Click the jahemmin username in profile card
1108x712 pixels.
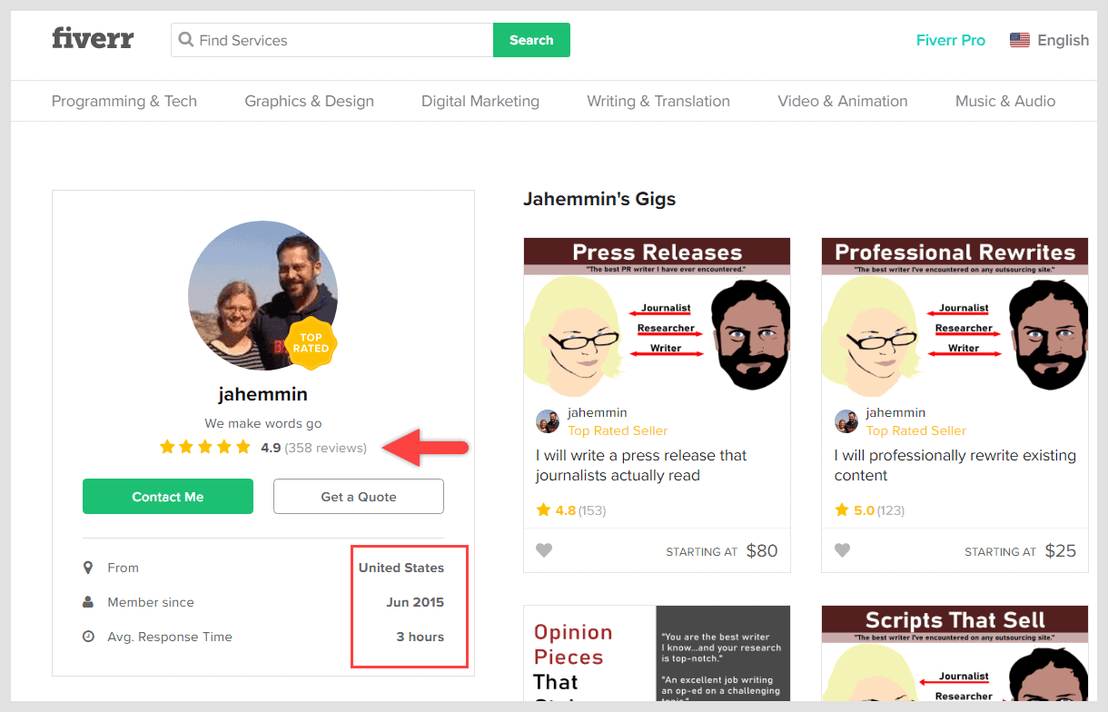[263, 394]
